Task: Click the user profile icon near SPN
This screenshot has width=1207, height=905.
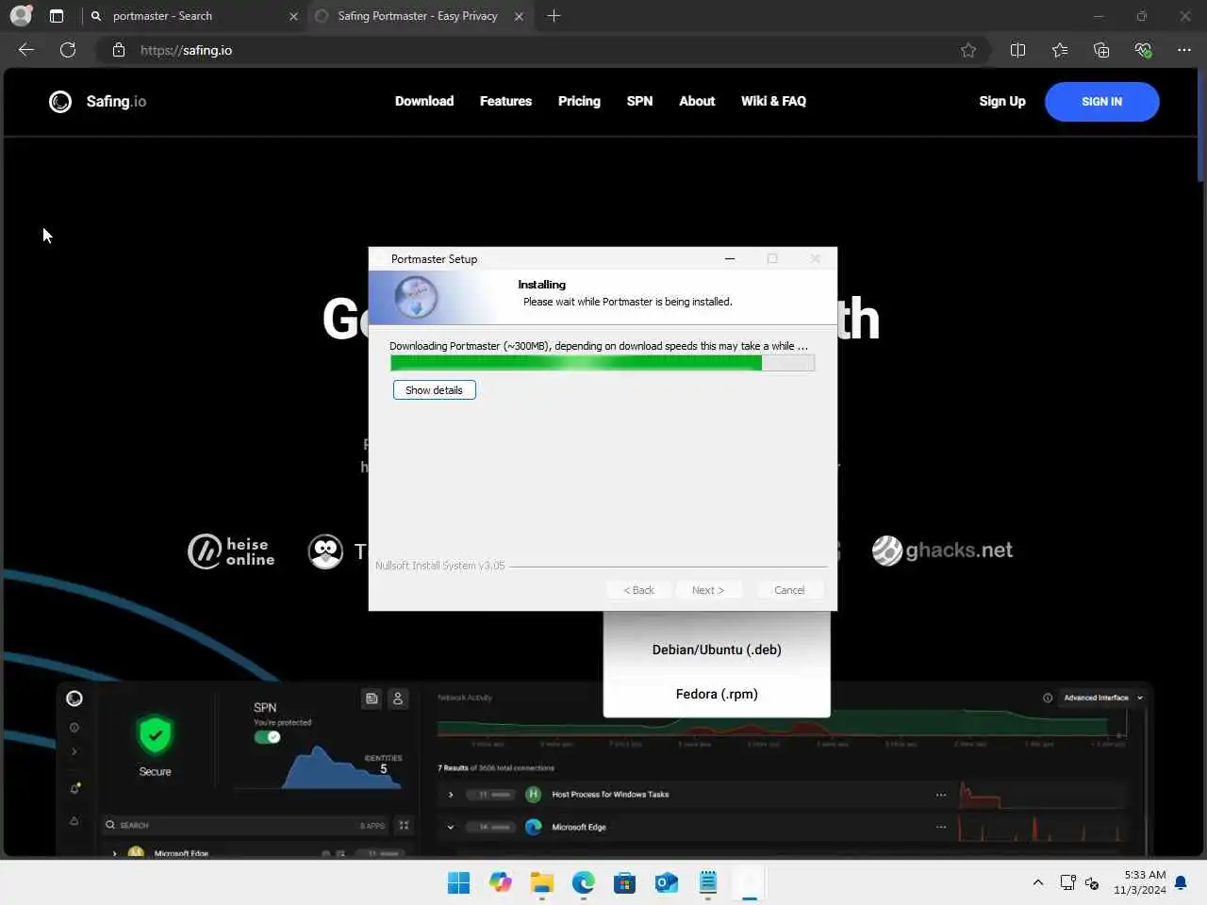Action: point(398,699)
